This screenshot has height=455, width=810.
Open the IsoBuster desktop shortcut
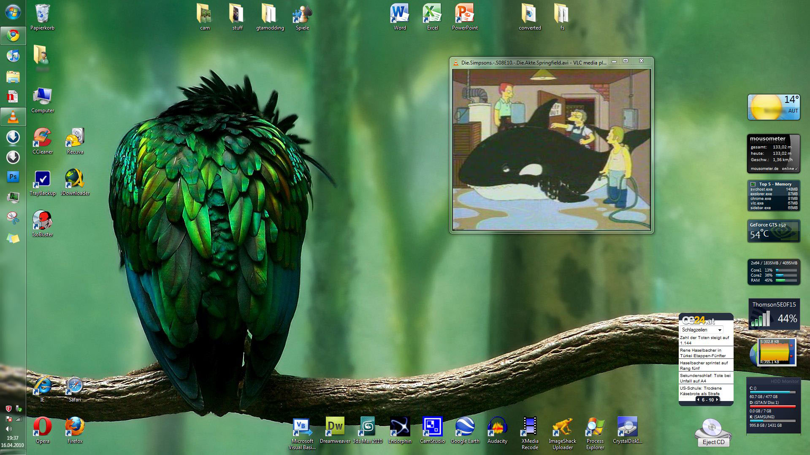click(x=42, y=221)
